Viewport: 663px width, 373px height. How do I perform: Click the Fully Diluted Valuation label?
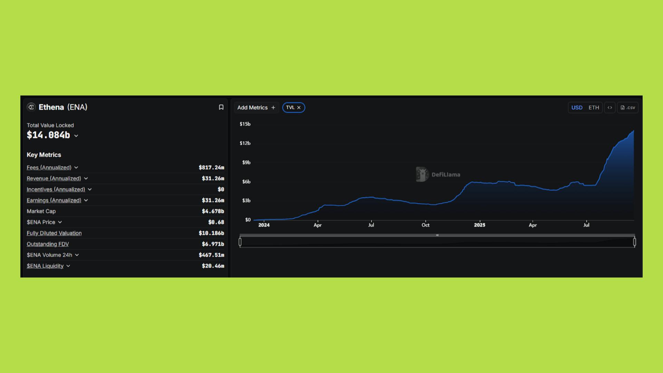[x=54, y=233]
